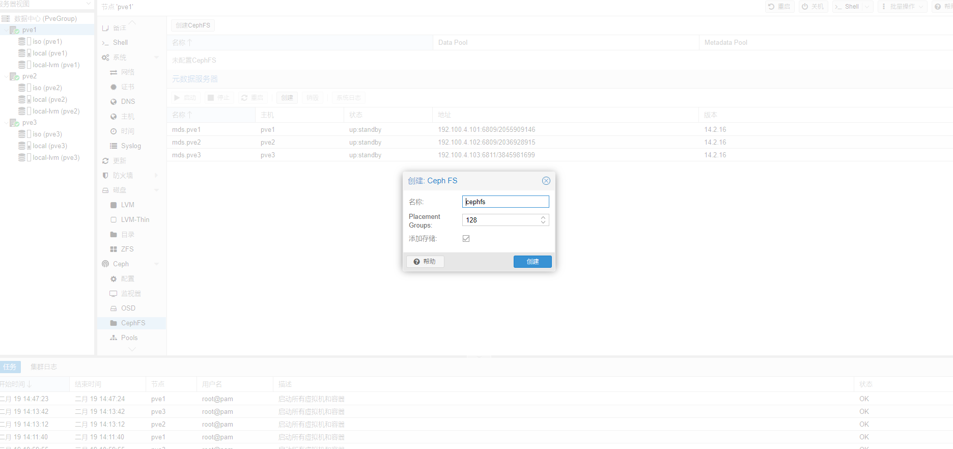Open help from the dialog help button
The image size is (953, 449).
425,261
